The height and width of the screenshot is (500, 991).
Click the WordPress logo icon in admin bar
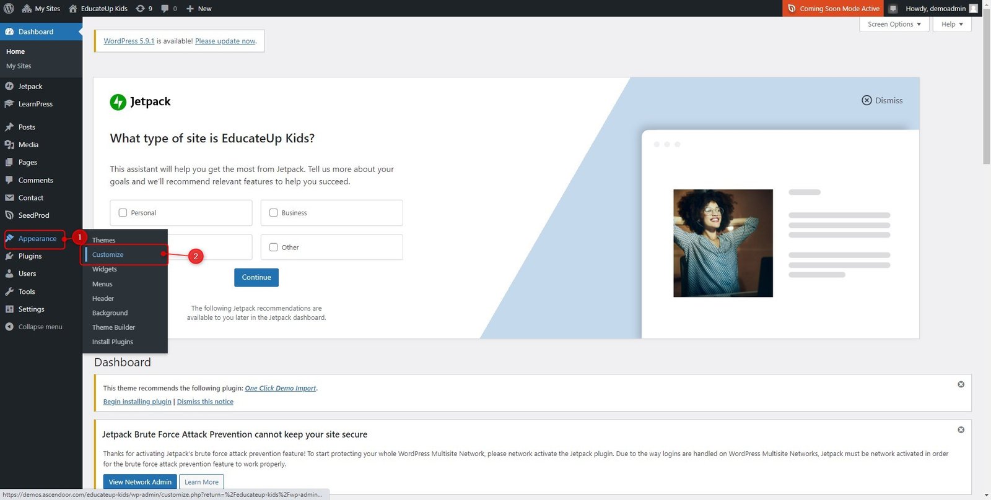coord(9,8)
